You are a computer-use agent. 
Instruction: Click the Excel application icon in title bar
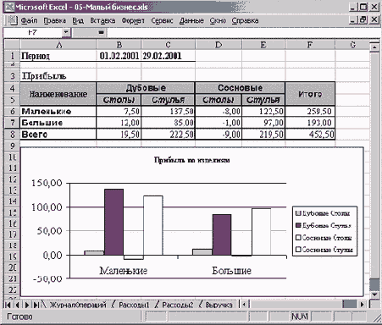point(8,7)
